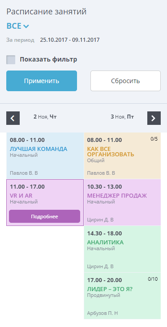Click the Применить button
This screenshot has height=327, width=167.
tap(42, 81)
